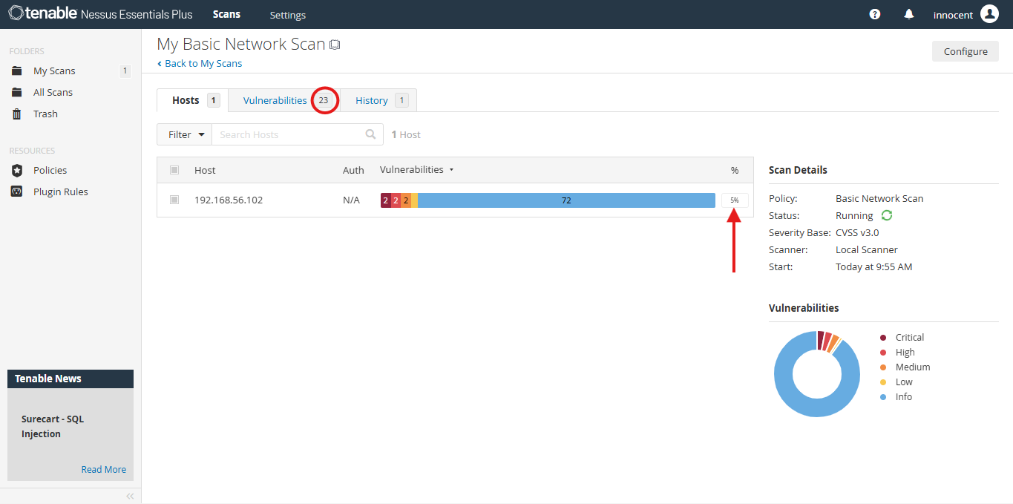Viewport: 1013px width, 504px height.
Task: Click the blue info segment showing 72
Action: 566,200
